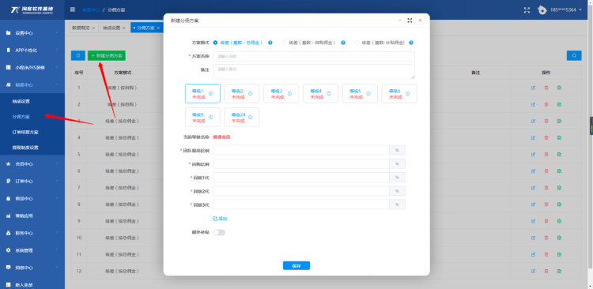Select the 等级3 level card
Screen dimensions: 593x289
(281, 93)
